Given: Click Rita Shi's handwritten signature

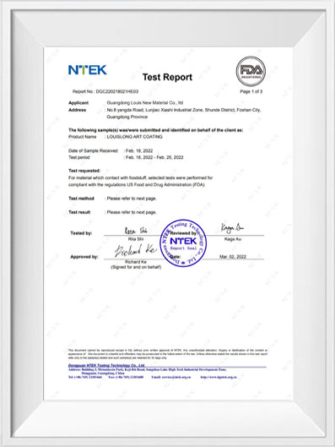Looking at the screenshot, I should point(136,231).
